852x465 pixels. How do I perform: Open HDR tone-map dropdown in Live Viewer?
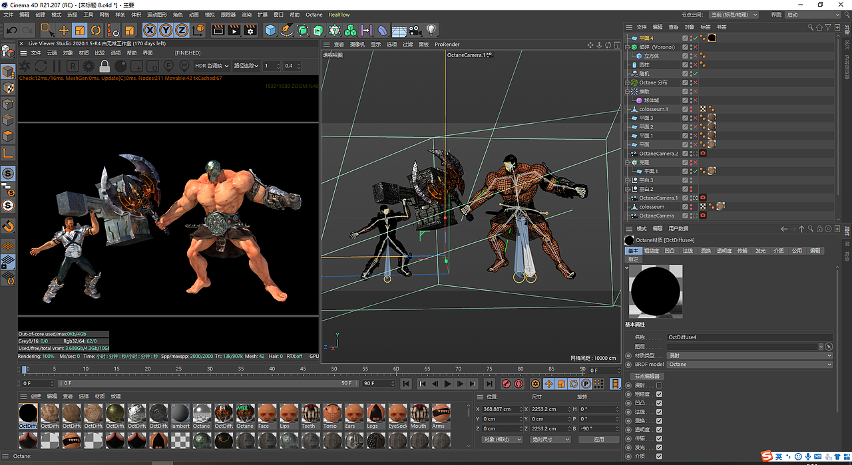click(x=210, y=66)
